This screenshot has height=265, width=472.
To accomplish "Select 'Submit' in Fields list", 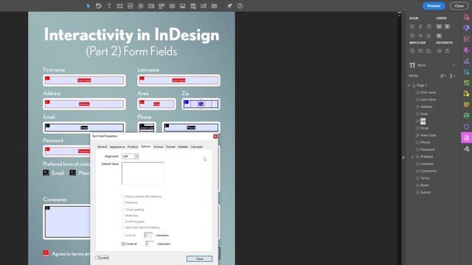I will click(x=426, y=192).
